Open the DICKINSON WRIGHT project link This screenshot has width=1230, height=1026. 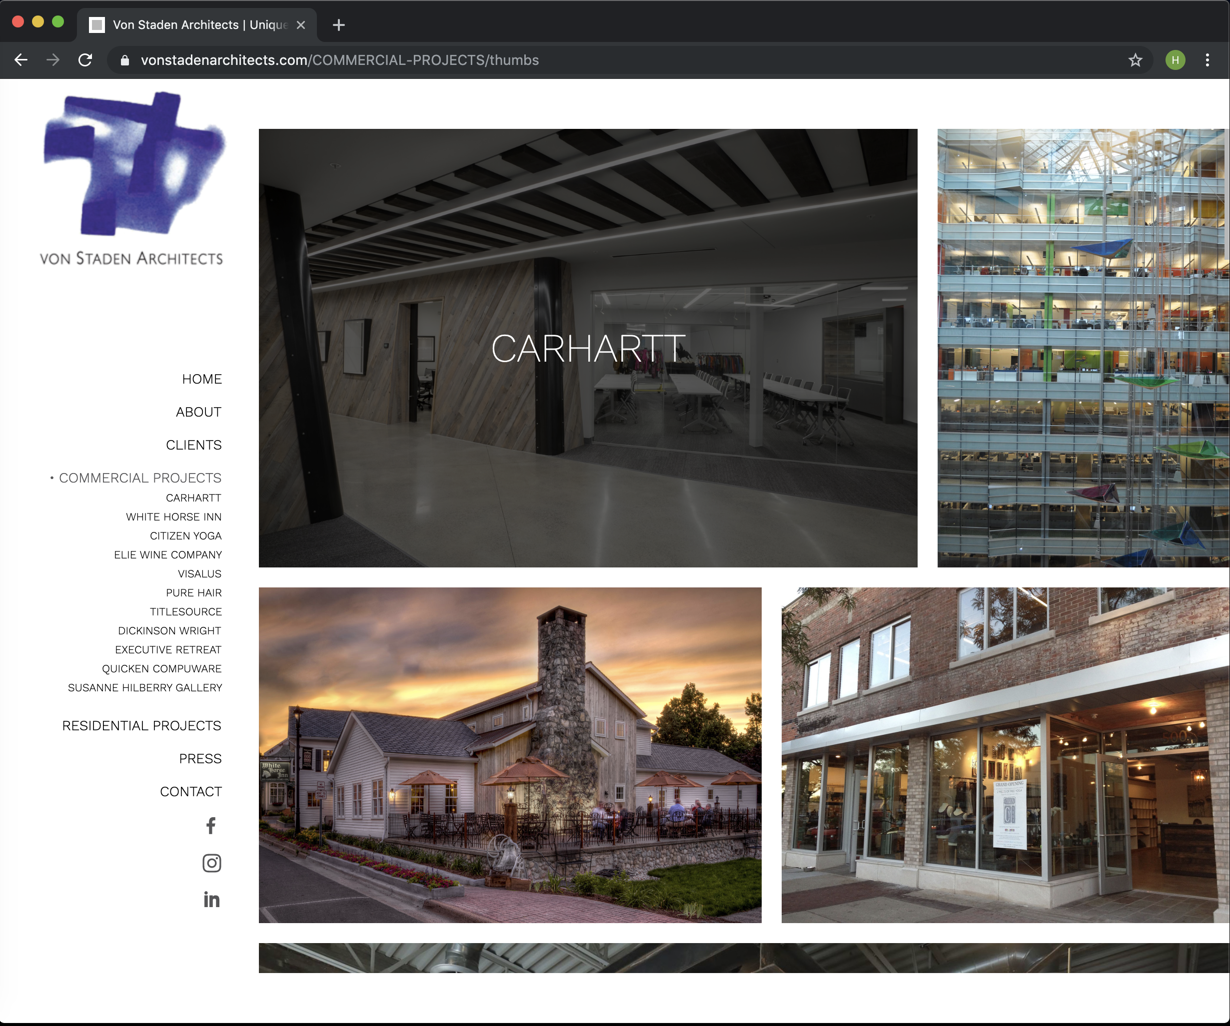[x=170, y=631]
